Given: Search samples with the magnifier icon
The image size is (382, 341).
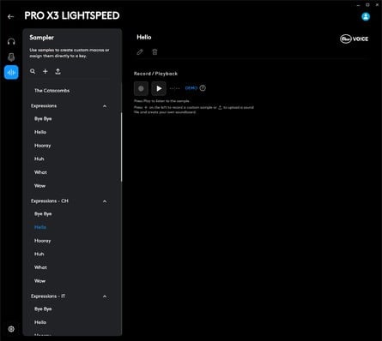Looking at the screenshot, I should tap(33, 71).
